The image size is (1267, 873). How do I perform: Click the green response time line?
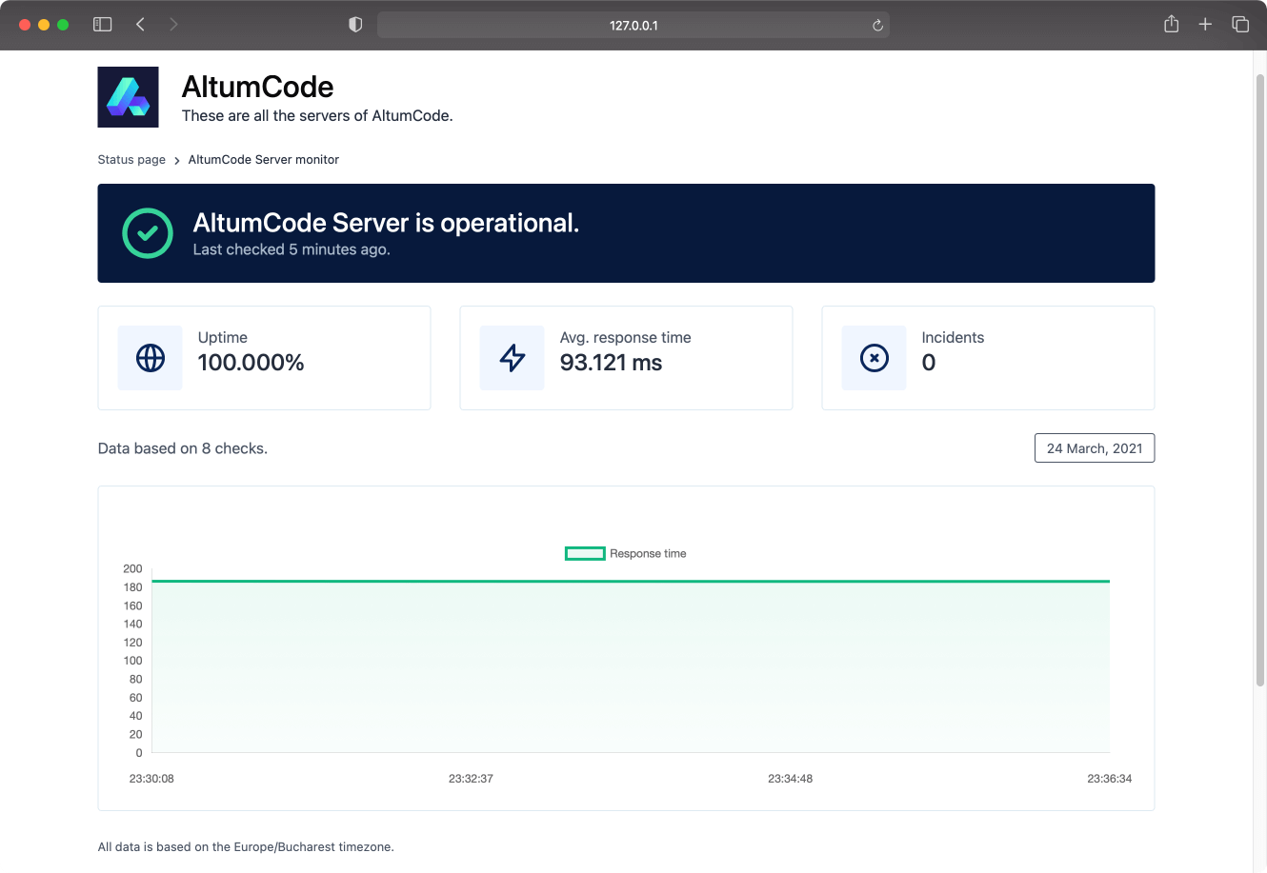[631, 581]
